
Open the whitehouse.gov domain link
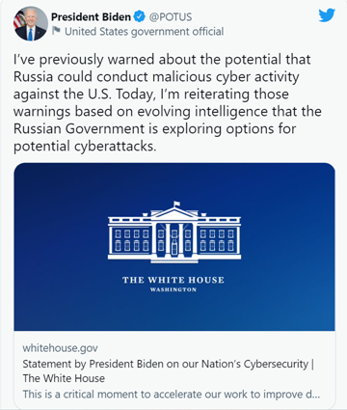point(60,348)
